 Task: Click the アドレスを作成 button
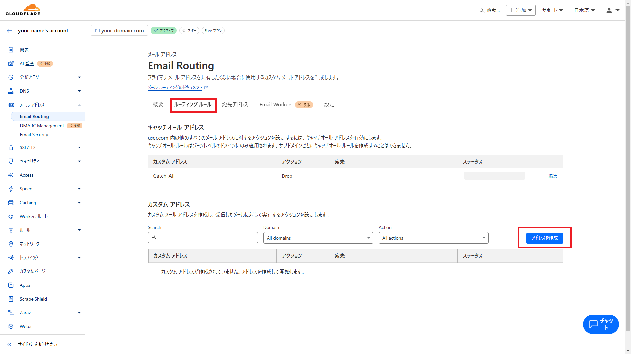[544, 238]
